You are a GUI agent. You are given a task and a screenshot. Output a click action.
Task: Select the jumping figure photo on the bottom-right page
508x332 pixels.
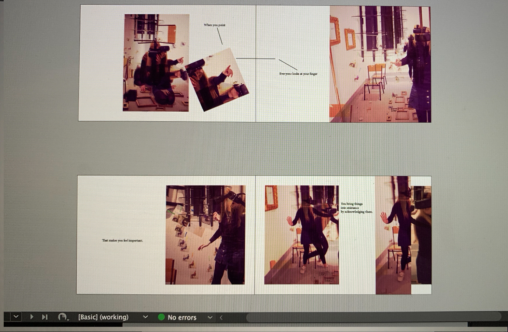point(301,235)
